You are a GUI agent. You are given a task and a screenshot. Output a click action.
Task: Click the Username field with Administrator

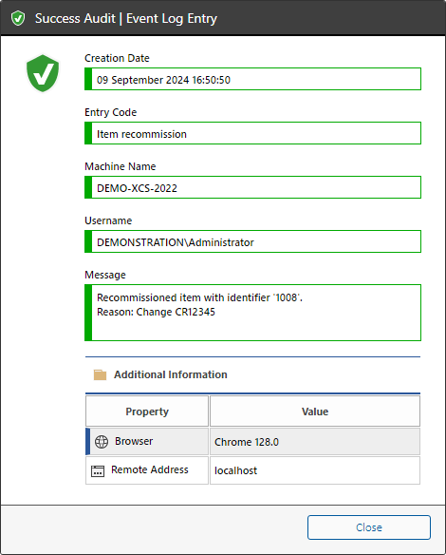point(252,241)
